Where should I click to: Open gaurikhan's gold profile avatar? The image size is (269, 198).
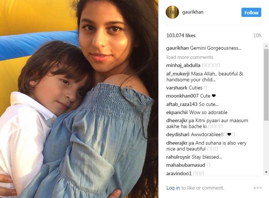click(172, 12)
